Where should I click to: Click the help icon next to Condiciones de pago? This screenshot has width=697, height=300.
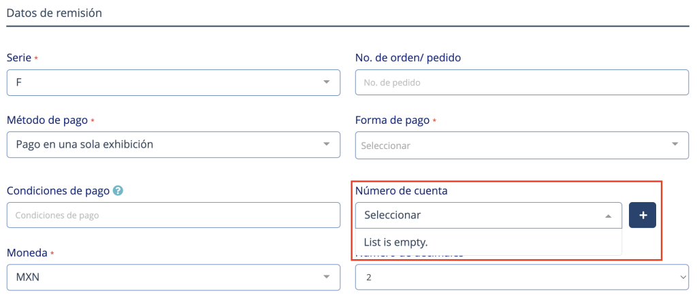point(118,191)
